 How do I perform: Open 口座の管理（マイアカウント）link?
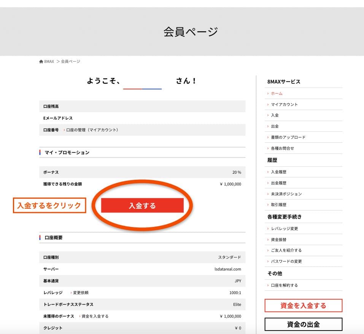tap(92, 130)
